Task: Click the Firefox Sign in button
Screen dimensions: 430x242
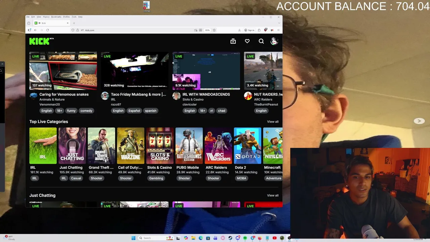Action: pyautogui.click(x=249, y=30)
